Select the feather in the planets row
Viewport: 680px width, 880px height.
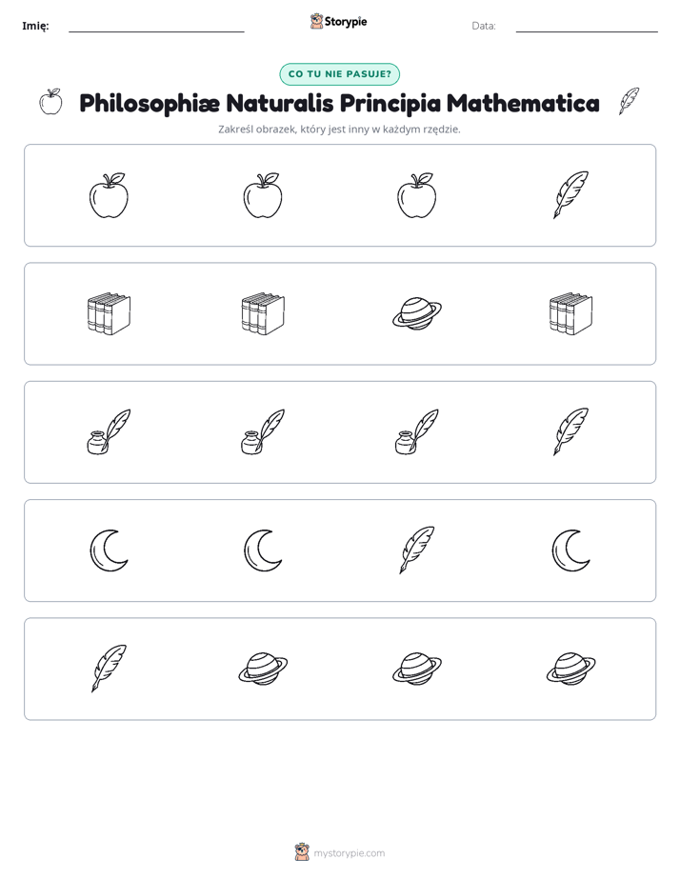pos(109,669)
